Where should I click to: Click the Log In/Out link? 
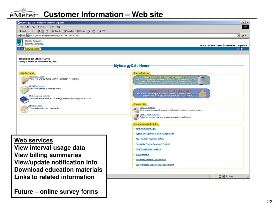(242, 46)
